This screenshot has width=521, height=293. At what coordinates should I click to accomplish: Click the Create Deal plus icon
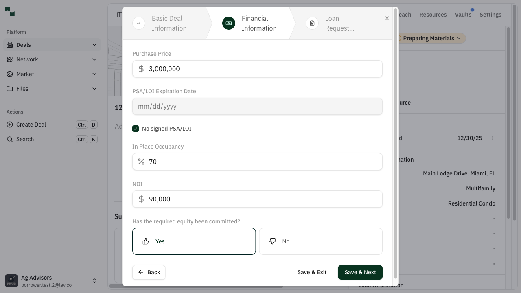[x=10, y=125]
